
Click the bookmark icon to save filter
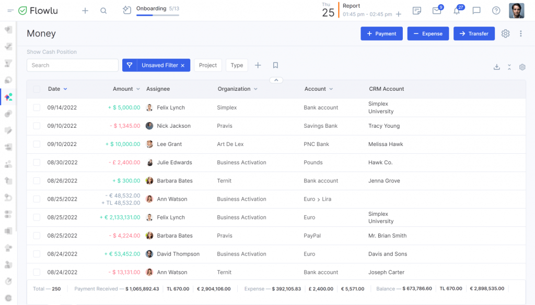coord(275,65)
